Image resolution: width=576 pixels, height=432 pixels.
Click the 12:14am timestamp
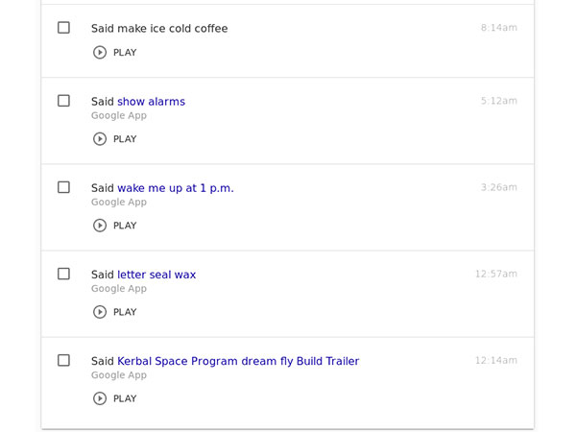(x=495, y=360)
